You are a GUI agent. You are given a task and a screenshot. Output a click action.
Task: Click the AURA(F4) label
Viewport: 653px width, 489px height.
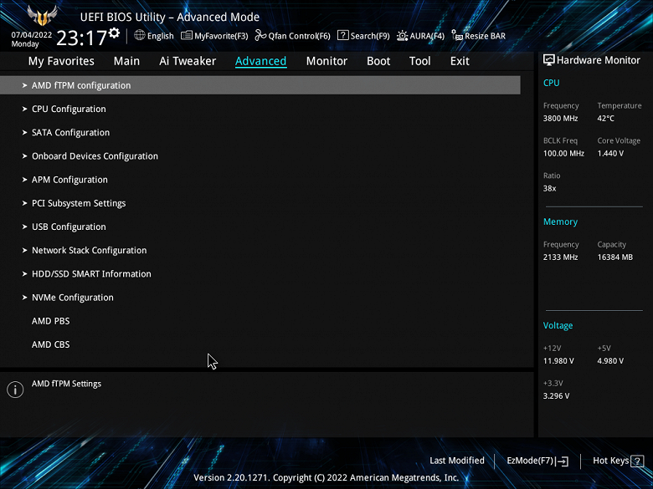(x=427, y=36)
